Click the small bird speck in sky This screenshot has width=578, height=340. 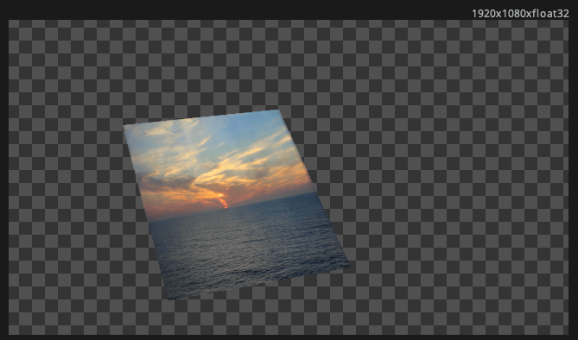click(144, 133)
